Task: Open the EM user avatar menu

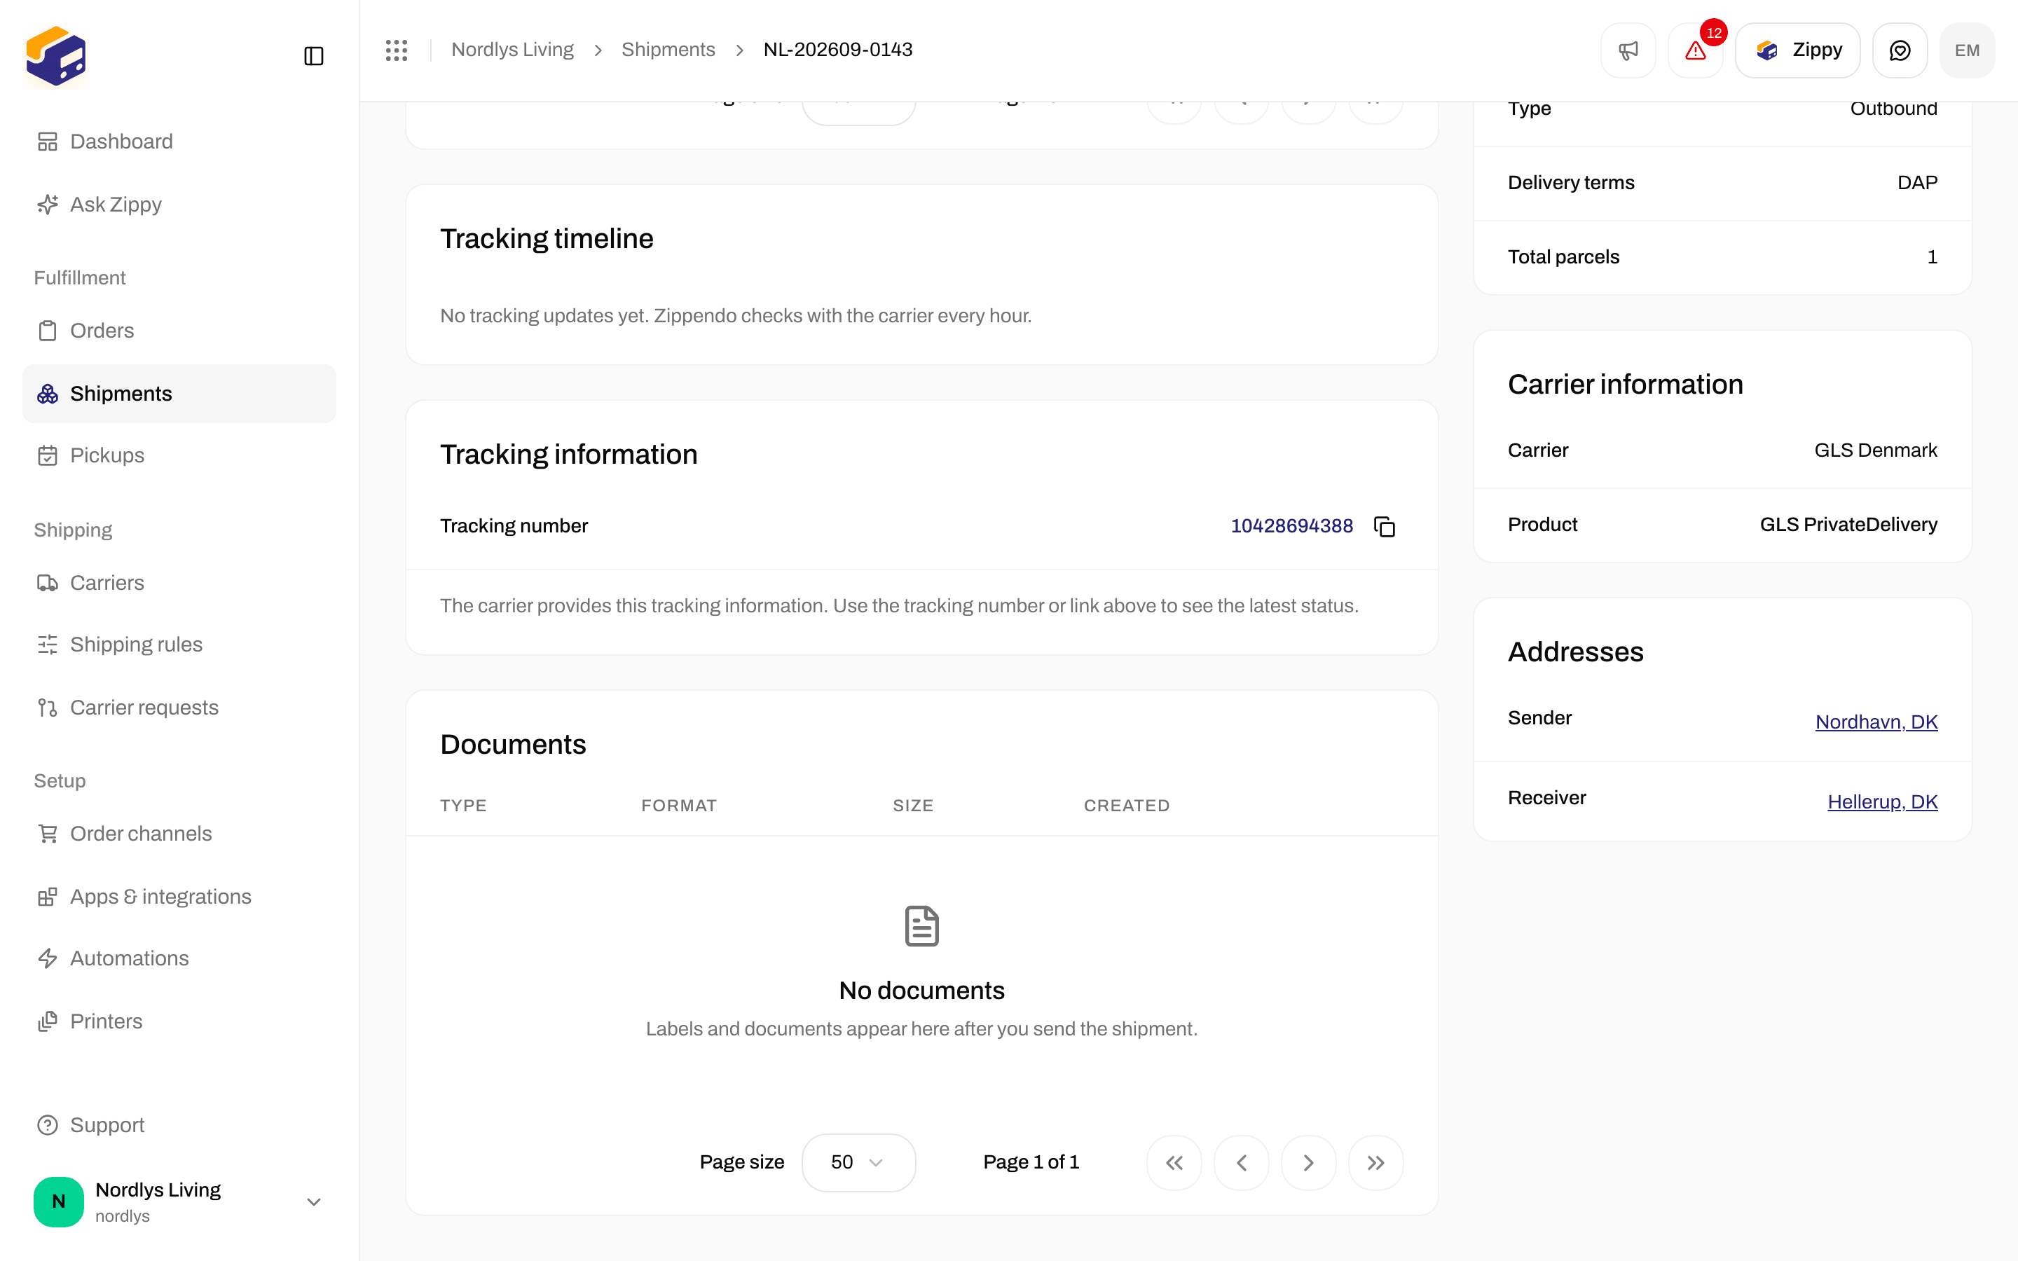Action: point(1967,50)
